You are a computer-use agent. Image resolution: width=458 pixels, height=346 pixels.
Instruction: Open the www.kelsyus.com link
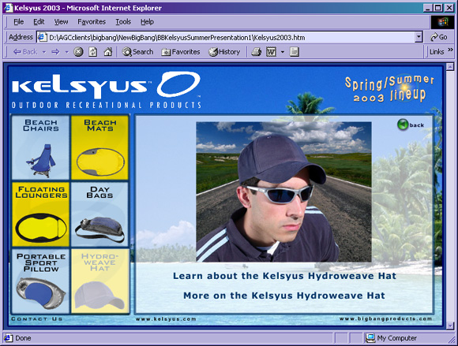(166, 319)
